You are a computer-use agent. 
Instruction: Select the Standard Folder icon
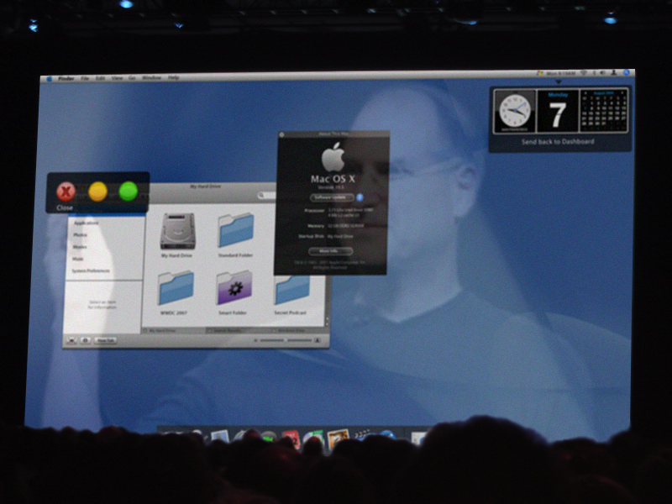[236, 230]
